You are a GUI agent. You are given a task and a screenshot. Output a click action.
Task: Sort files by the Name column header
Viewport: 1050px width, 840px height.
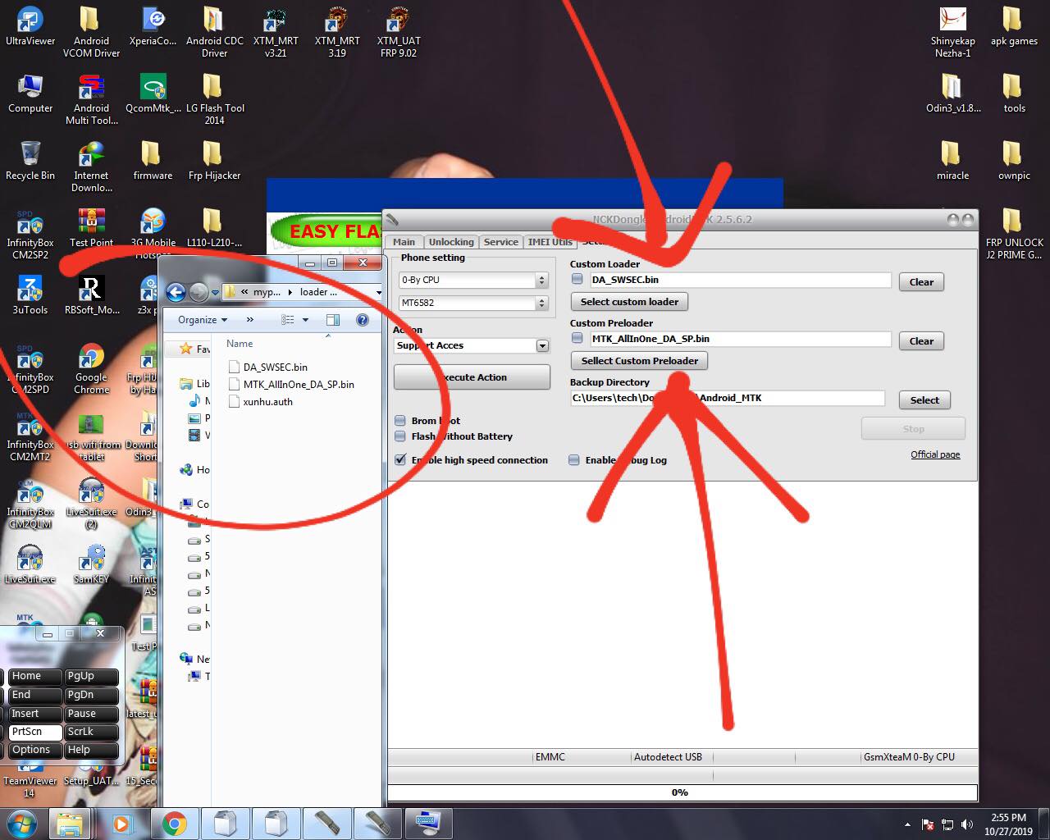tap(240, 344)
